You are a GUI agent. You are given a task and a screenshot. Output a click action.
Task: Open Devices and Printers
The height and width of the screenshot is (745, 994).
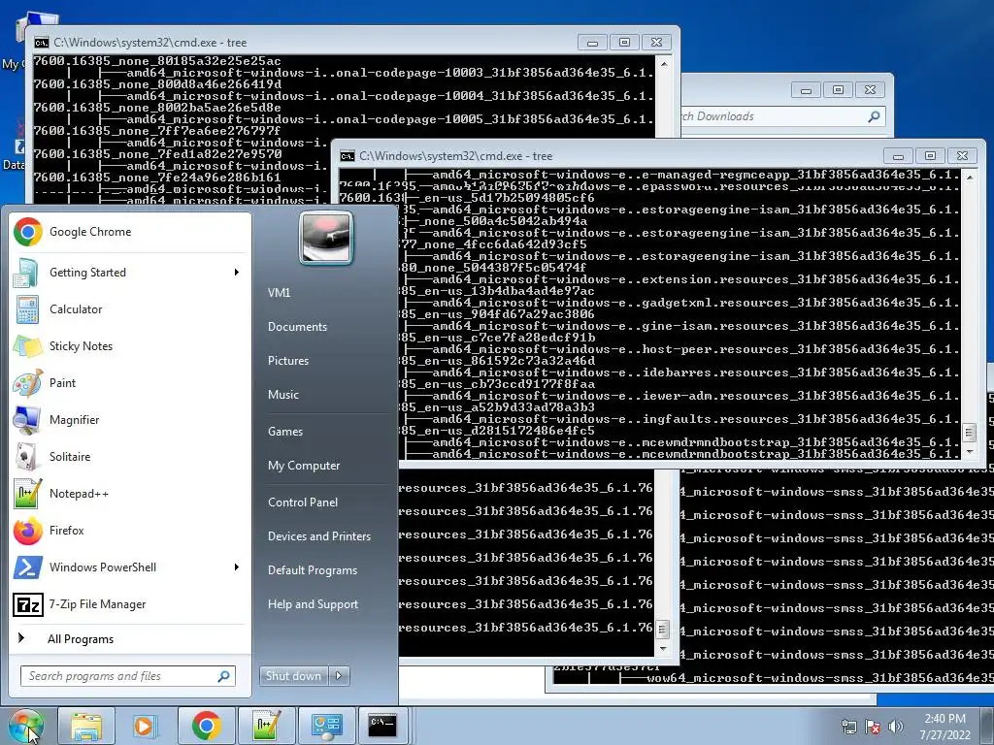(318, 536)
